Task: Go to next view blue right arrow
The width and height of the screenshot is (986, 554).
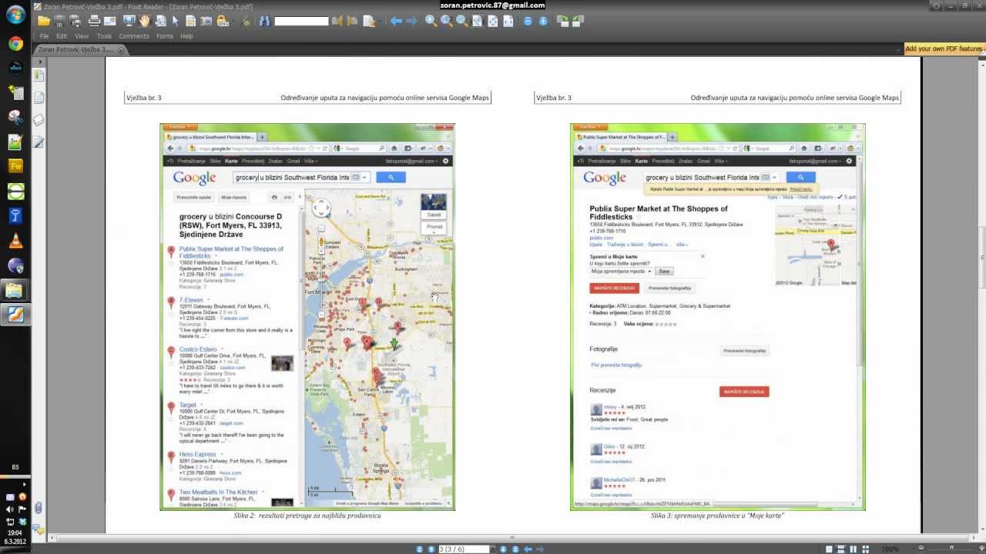Action: (x=411, y=21)
